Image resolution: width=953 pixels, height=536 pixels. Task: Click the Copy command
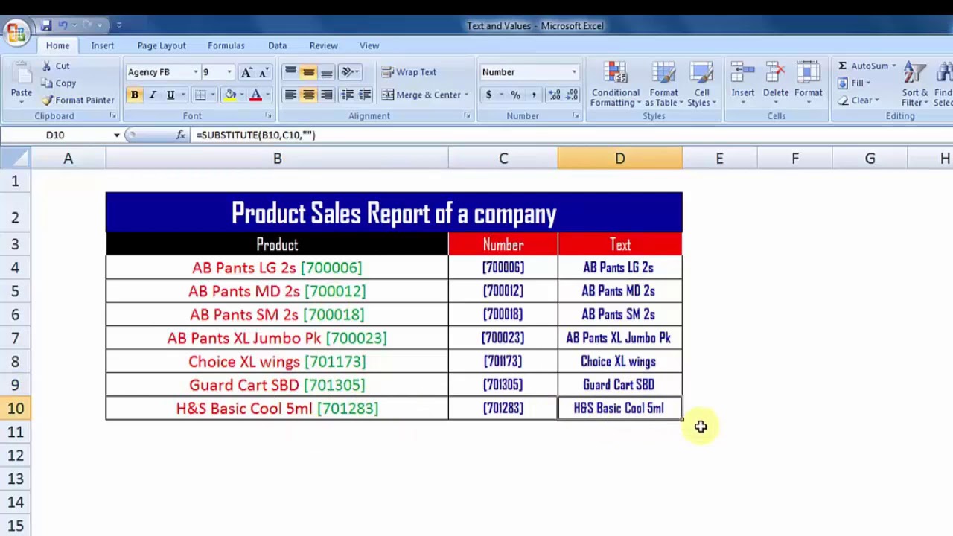tap(59, 83)
